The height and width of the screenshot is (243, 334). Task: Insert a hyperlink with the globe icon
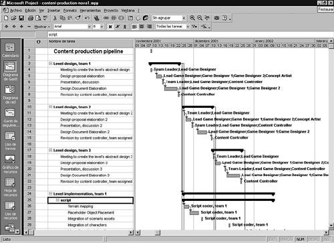[97, 18]
